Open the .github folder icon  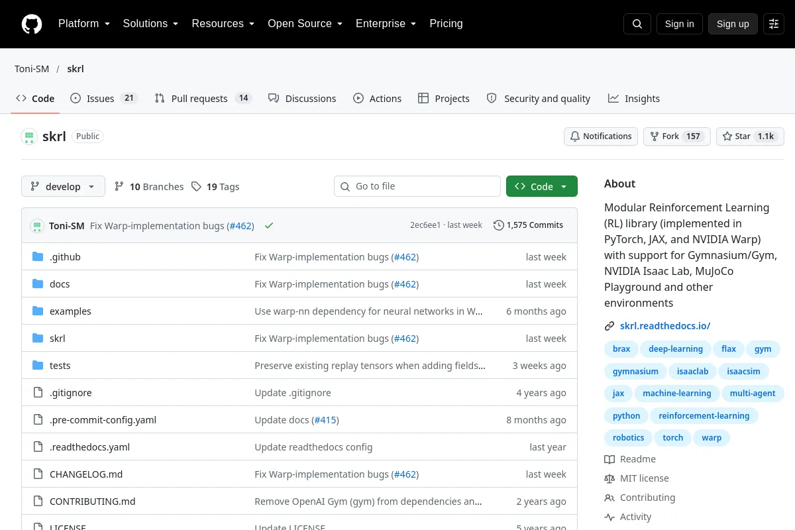coord(38,256)
